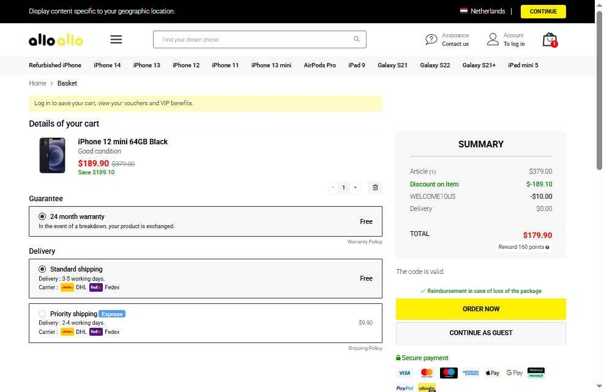This screenshot has height=392, width=604.
Task: Click the Maestro payment icon
Action: point(449,373)
